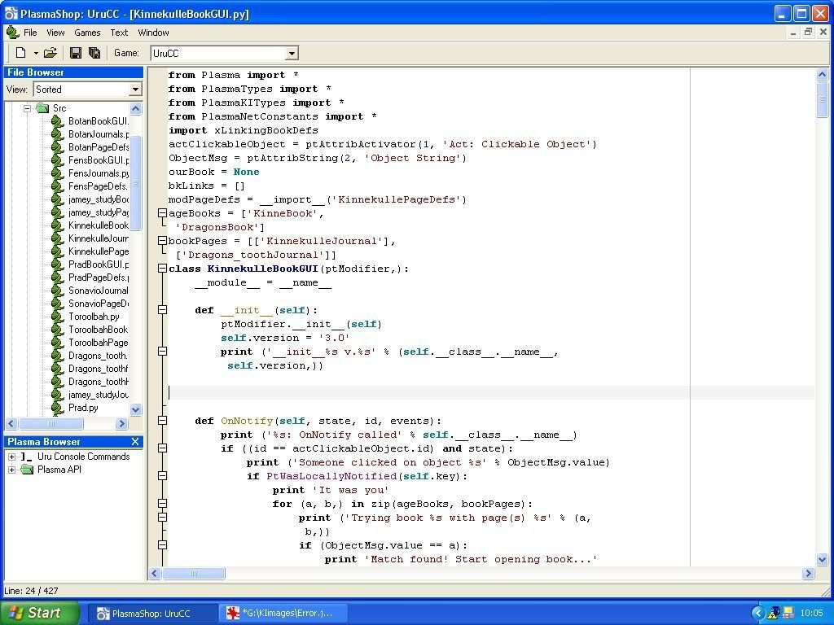
Task: Select the Plasma API folder icon
Action: click(27, 470)
